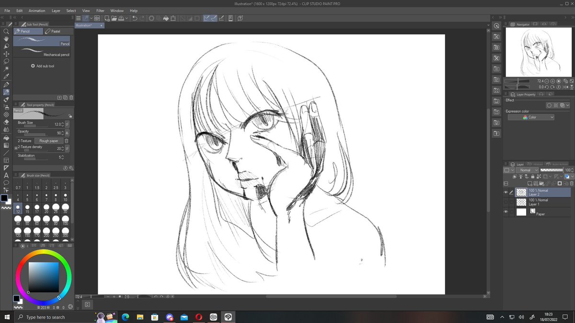Select the Hand move tool
This screenshot has height=323, width=575.
(6, 39)
